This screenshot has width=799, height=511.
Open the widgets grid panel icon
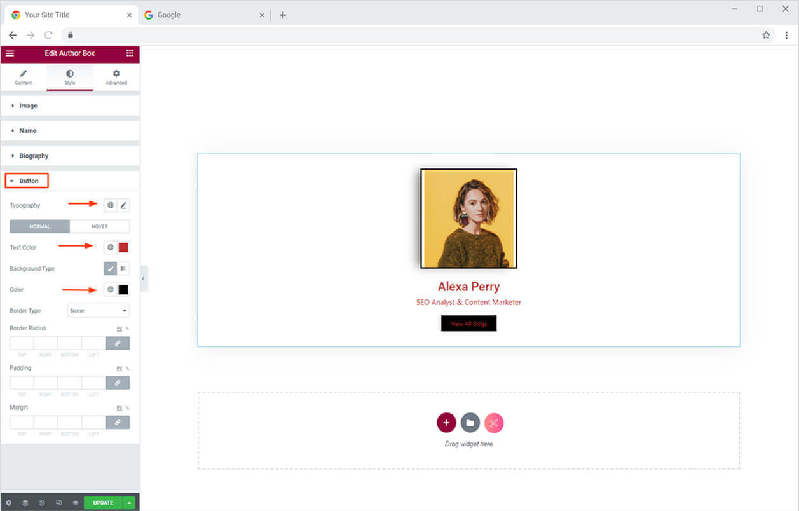(x=130, y=53)
